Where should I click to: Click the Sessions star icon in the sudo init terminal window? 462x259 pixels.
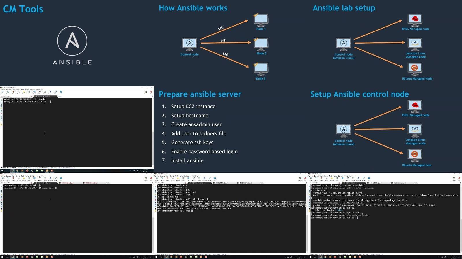pos(24,179)
